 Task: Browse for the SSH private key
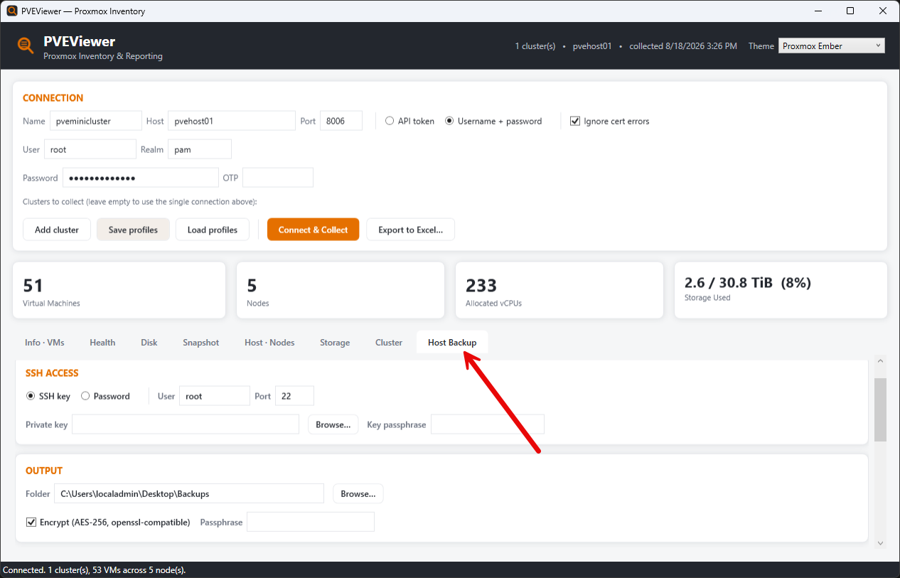pos(333,424)
